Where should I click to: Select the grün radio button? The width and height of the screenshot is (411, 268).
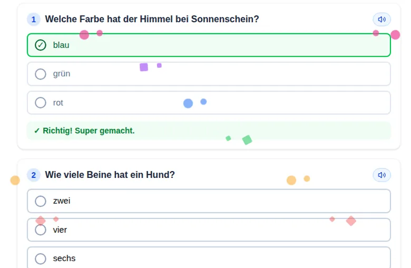pos(41,74)
